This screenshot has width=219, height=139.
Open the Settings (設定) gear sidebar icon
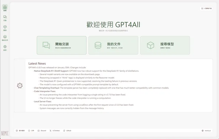(x=5, y=48)
